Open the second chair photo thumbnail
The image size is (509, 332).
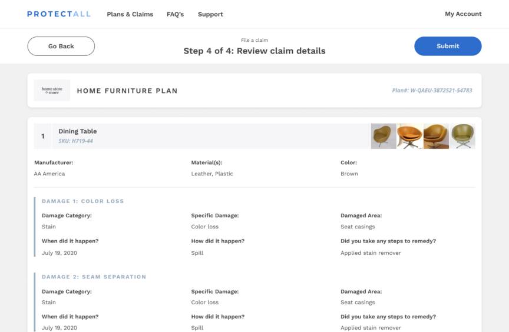(x=409, y=136)
